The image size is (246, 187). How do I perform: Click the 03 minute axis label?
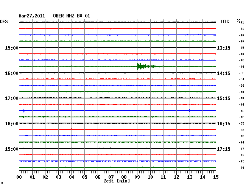click(58, 177)
